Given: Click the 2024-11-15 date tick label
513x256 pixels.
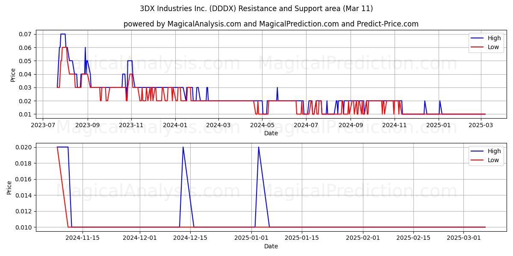Looking at the screenshot, I should (x=82, y=238).
